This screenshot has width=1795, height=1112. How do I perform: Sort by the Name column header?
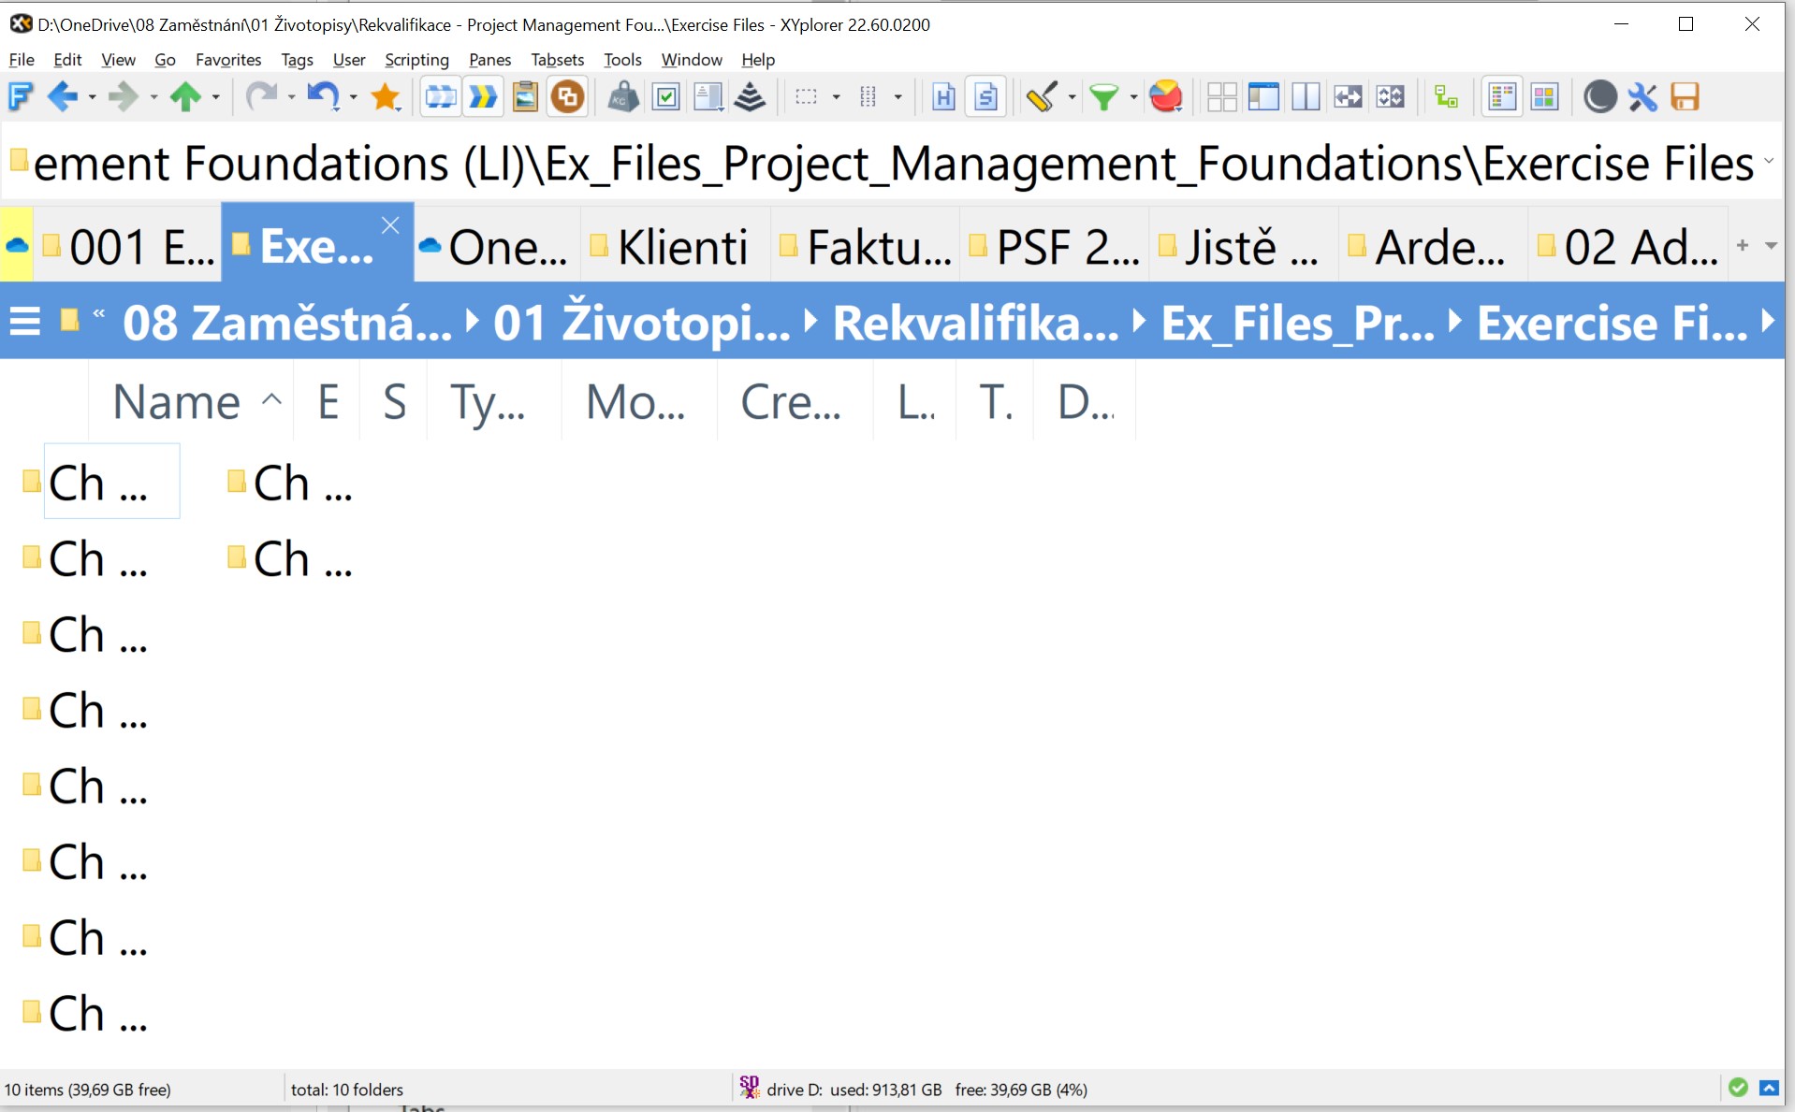pos(178,400)
